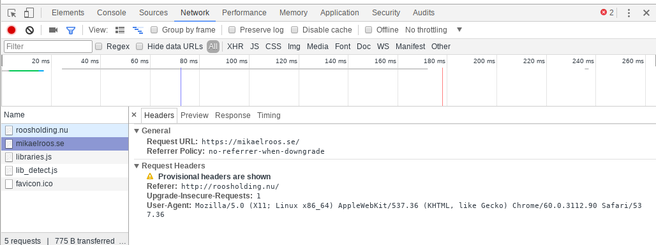Image resolution: width=656 pixels, height=245 pixels.
Task: Open the Audits tab
Action: tap(423, 13)
